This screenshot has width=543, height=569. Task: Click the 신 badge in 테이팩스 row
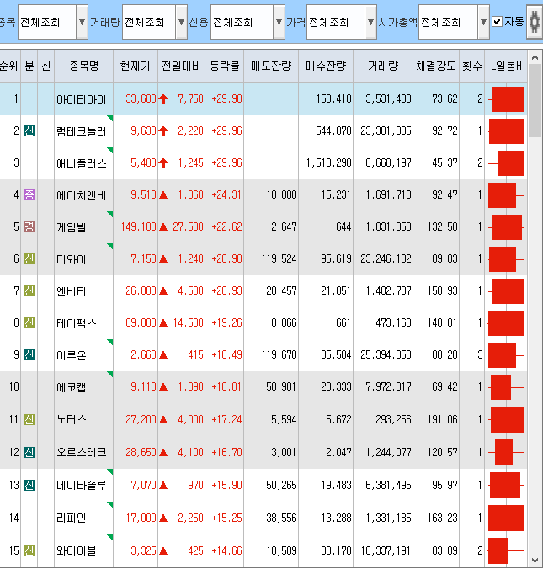click(29, 322)
